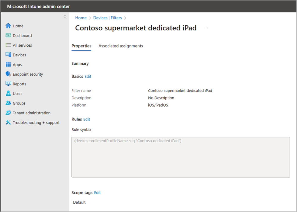The image size is (297, 212).
Task: Switch to the Associated assignments tab
Action: pos(121,46)
